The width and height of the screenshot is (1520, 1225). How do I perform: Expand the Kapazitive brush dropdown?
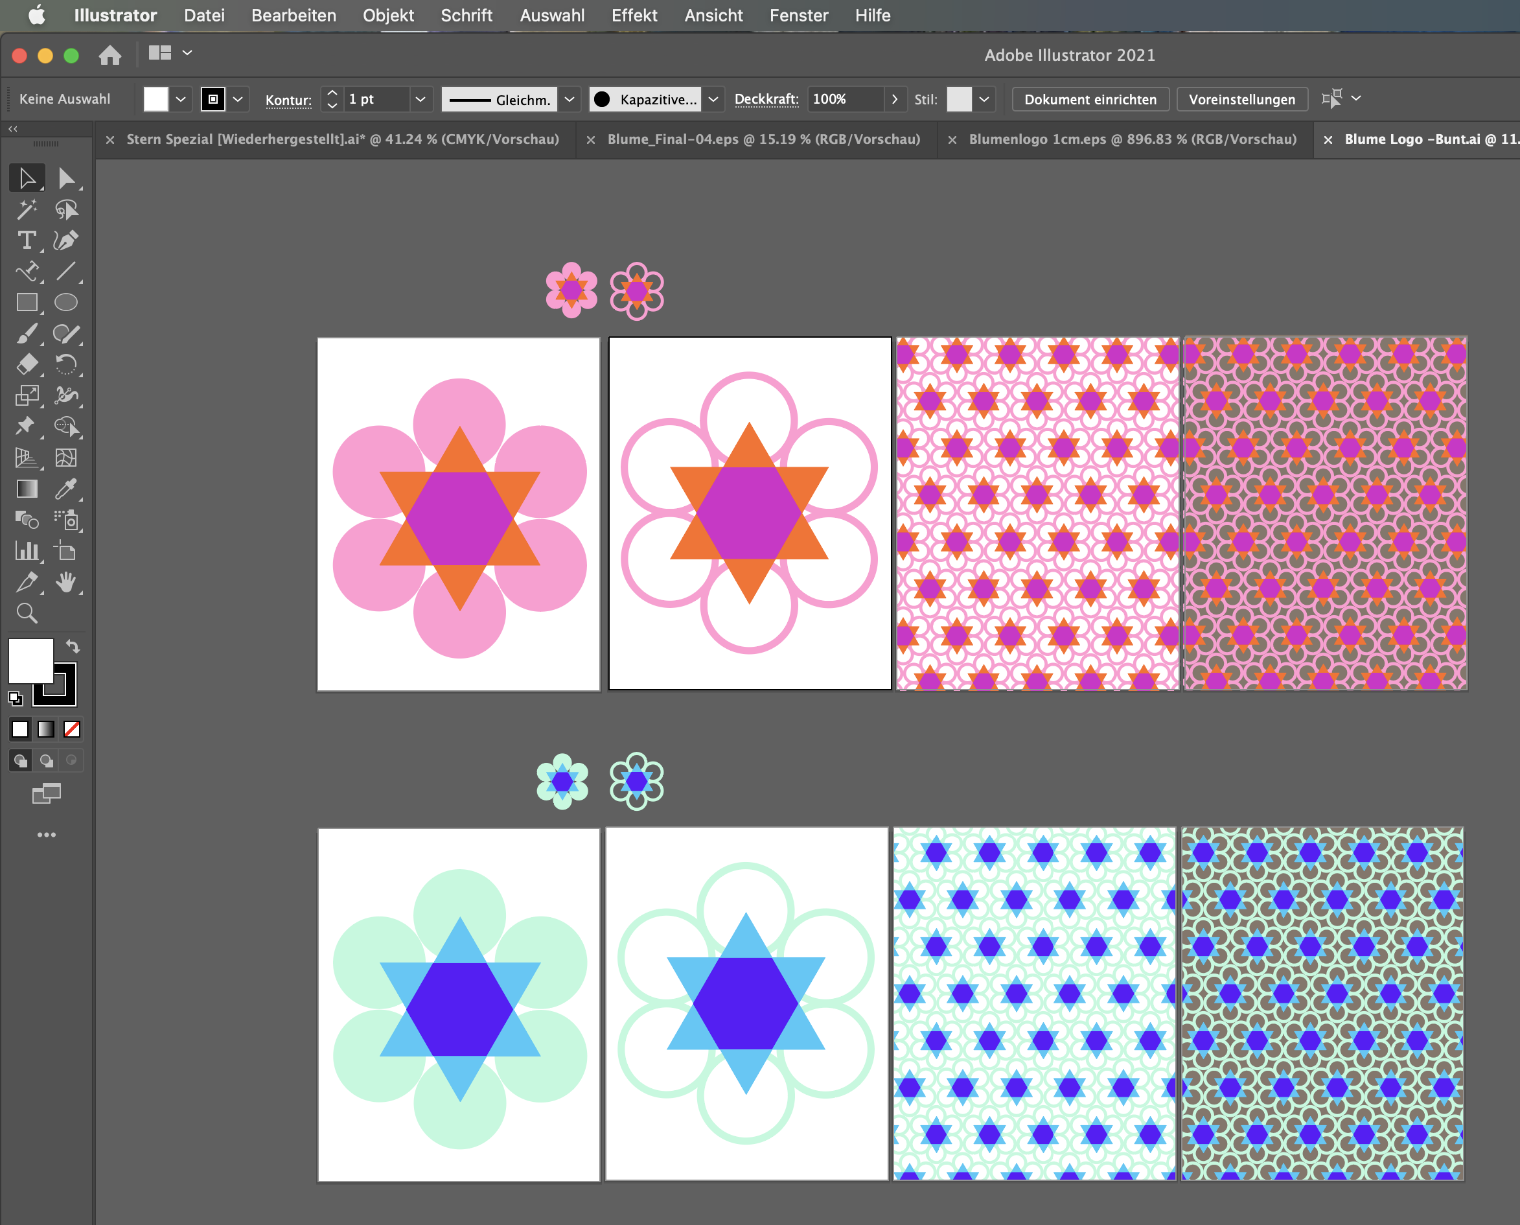(713, 100)
